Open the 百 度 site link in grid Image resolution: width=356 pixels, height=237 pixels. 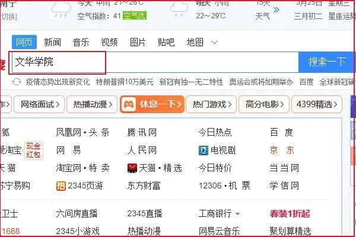[x=281, y=132]
